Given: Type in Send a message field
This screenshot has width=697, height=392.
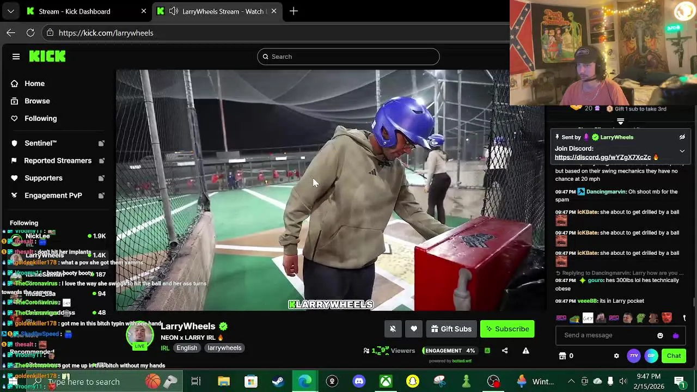Looking at the screenshot, I should [604, 335].
